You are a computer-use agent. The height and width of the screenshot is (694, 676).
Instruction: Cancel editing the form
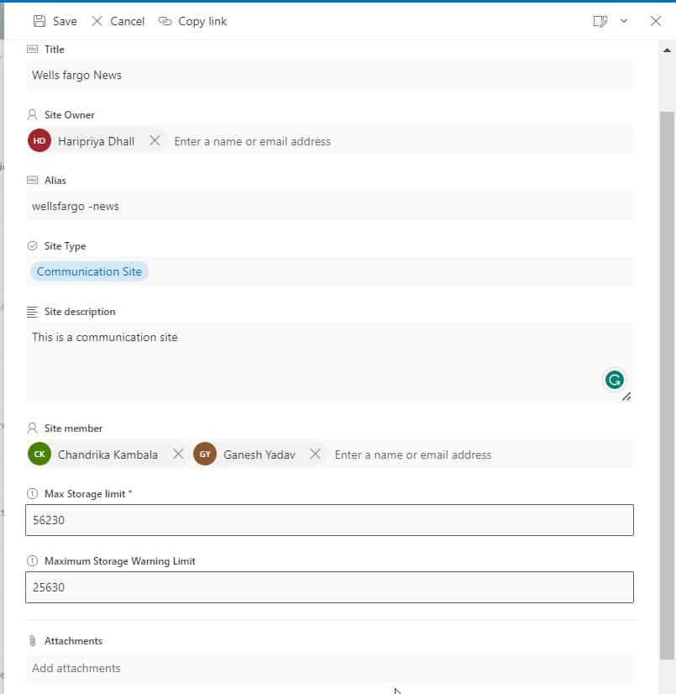pos(118,21)
